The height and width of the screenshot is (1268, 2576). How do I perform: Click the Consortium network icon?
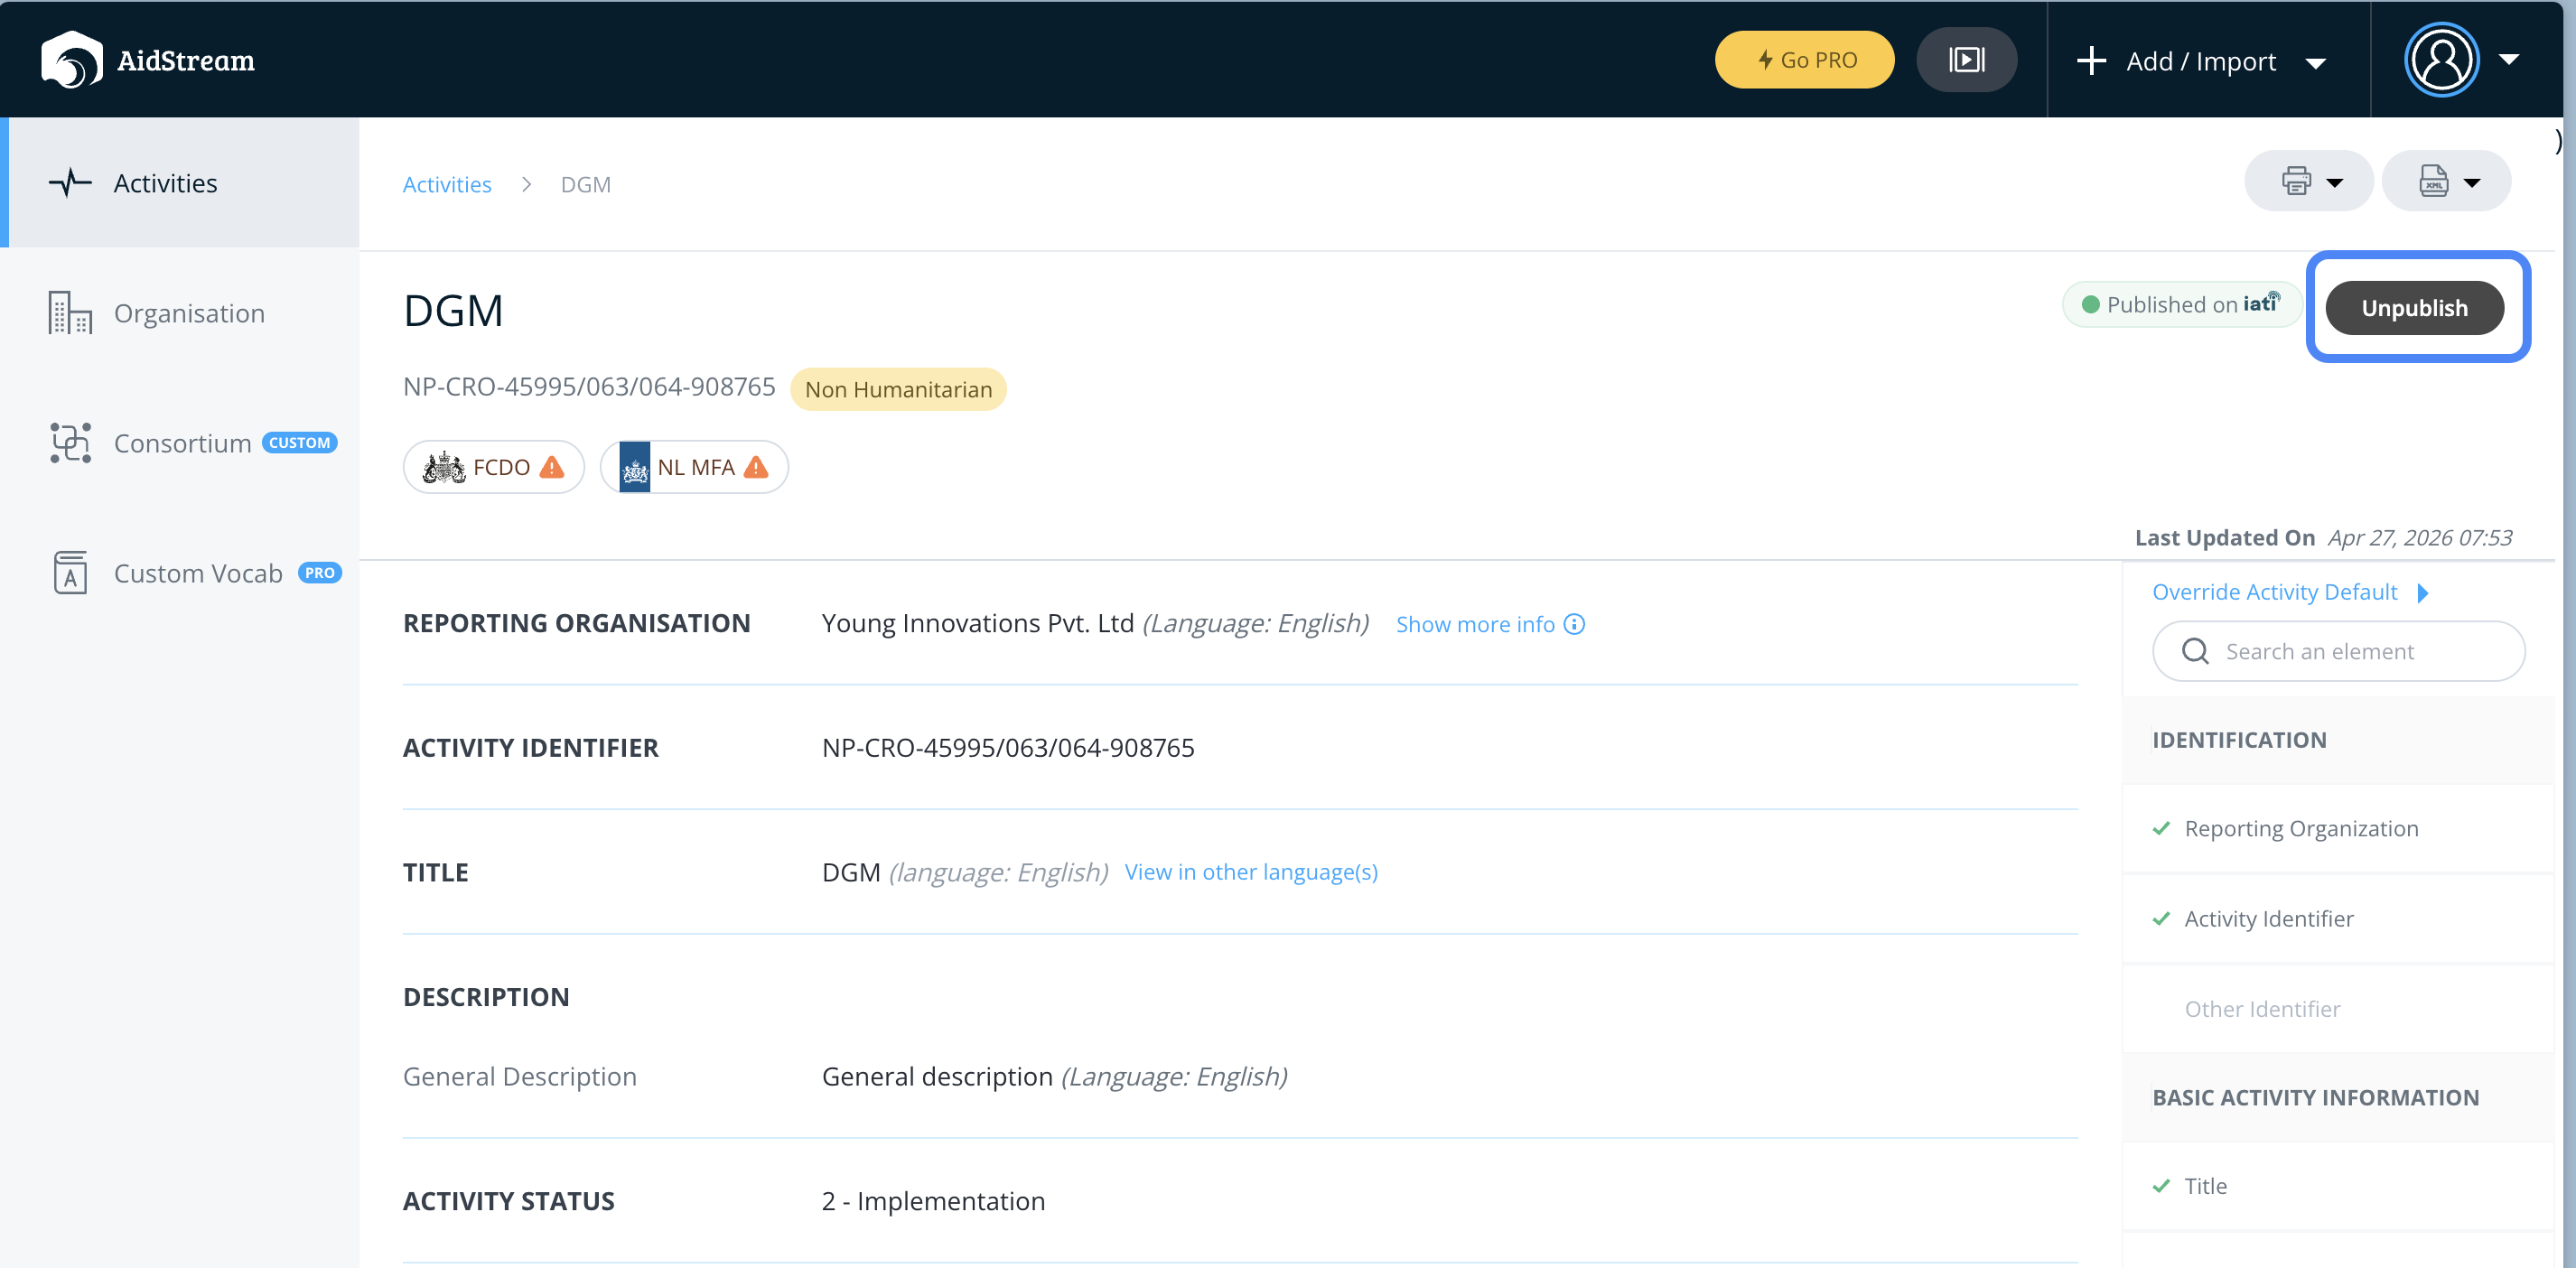70,443
